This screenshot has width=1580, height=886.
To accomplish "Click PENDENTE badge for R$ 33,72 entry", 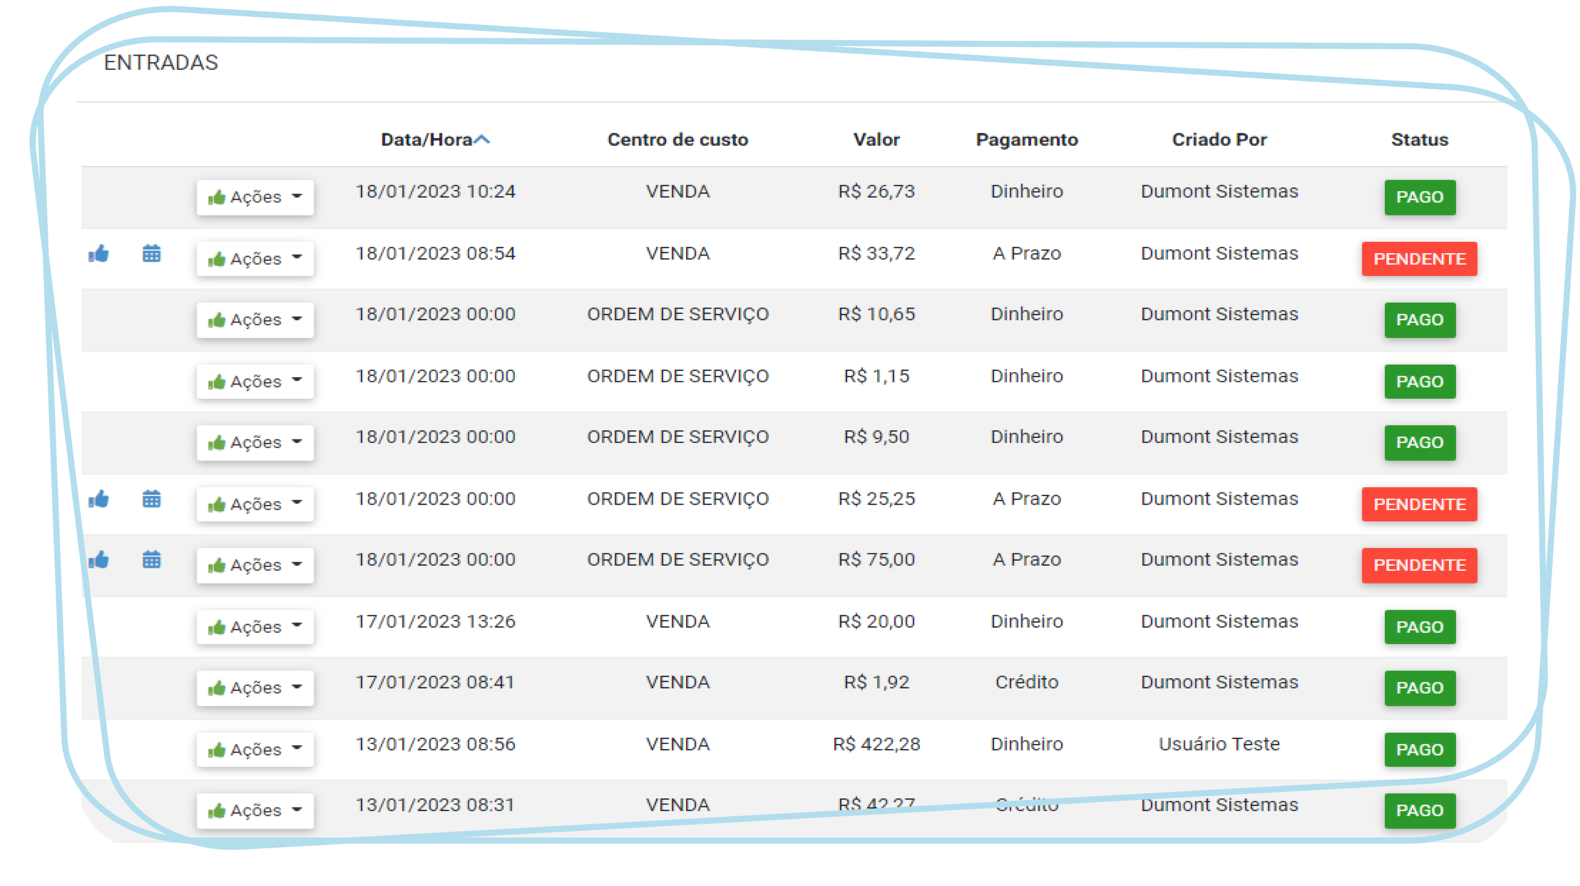I will pos(1420,259).
